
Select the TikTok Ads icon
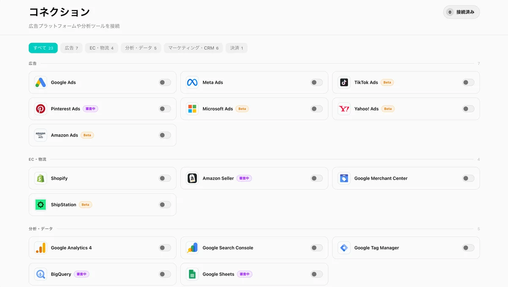pos(344,82)
